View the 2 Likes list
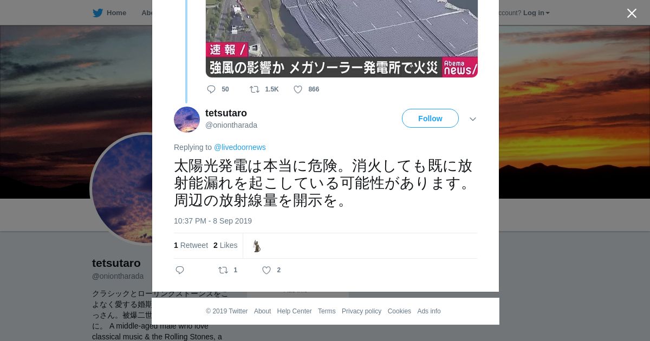The image size is (650, 341). (x=225, y=245)
